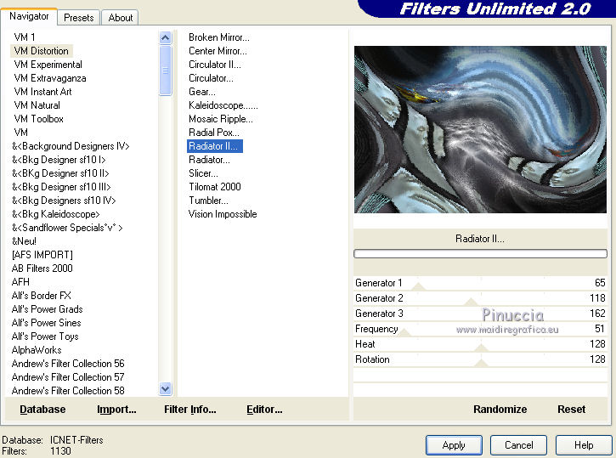Viewport: 616px width, 458px height.
Task: Reset the filter settings
Action: pyautogui.click(x=571, y=410)
